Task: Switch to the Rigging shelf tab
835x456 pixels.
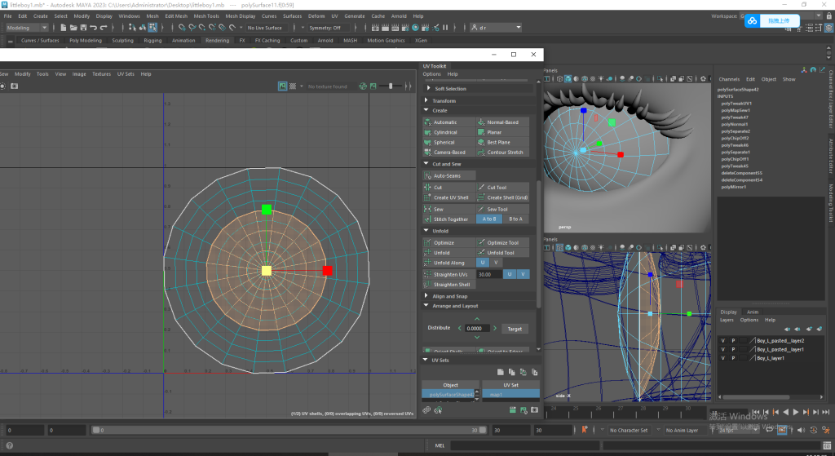Action: 152,41
